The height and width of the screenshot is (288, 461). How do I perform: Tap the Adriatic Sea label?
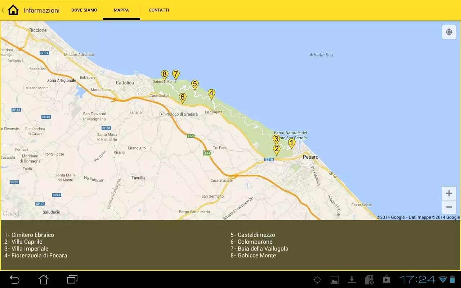[321, 55]
